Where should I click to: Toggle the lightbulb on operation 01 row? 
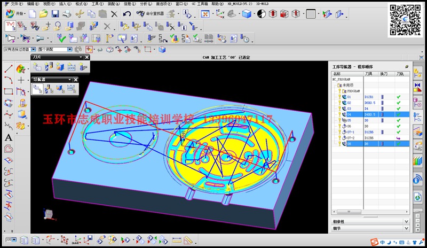[339, 97]
